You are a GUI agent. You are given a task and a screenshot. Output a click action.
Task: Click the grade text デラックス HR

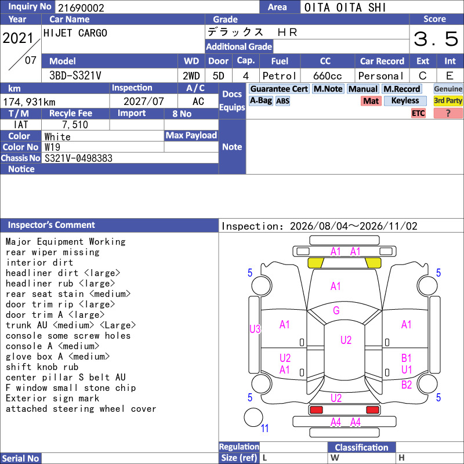(252, 32)
